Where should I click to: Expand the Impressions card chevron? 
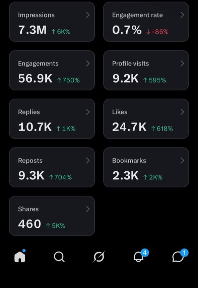tap(88, 15)
